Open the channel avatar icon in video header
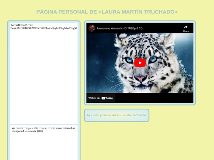The width and height of the screenshot is (214, 160). (92, 28)
